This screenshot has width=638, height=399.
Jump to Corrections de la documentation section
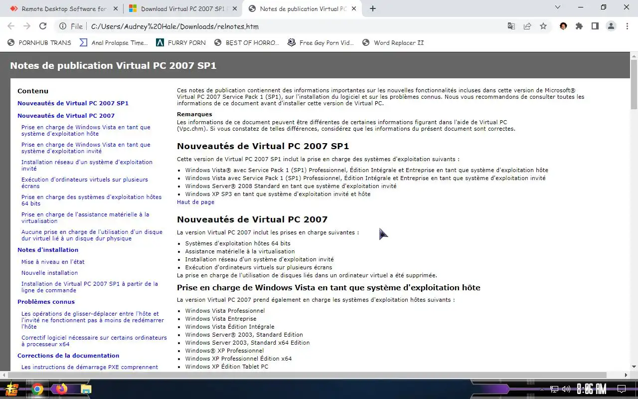pos(68,356)
